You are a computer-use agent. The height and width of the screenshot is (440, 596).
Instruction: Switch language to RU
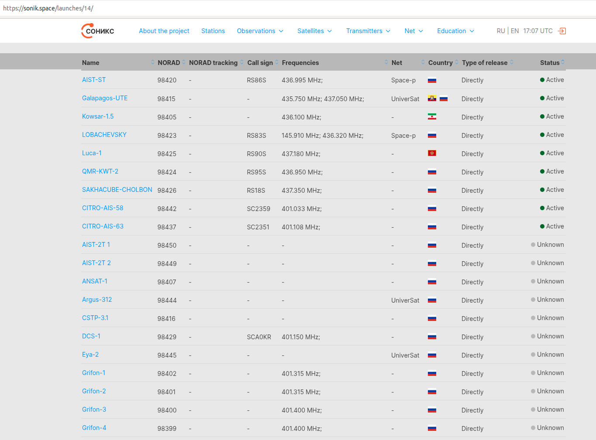pyautogui.click(x=501, y=31)
